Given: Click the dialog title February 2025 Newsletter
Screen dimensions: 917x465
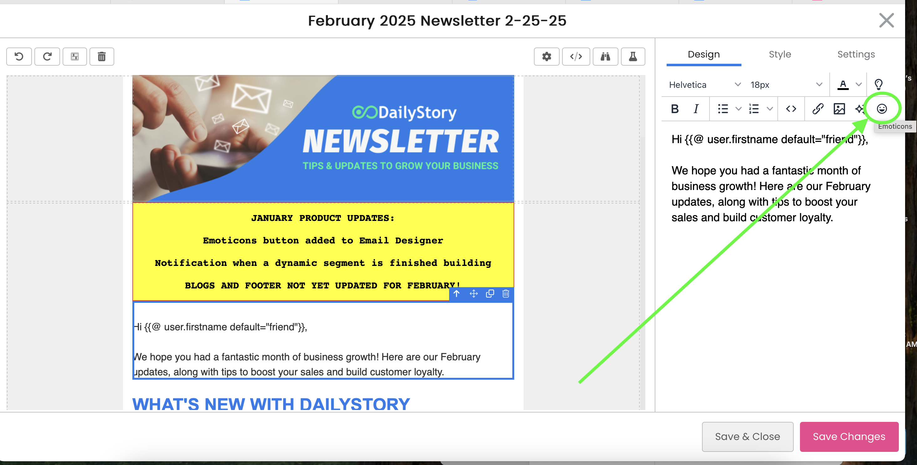Looking at the screenshot, I should [437, 21].
